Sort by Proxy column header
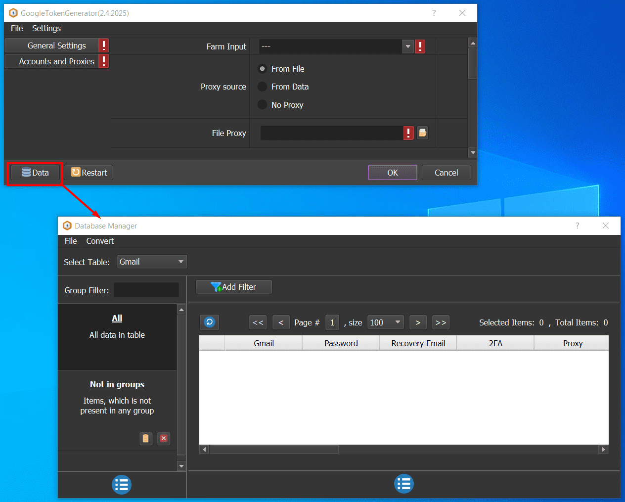625x502 pixels. coord(572,343)
